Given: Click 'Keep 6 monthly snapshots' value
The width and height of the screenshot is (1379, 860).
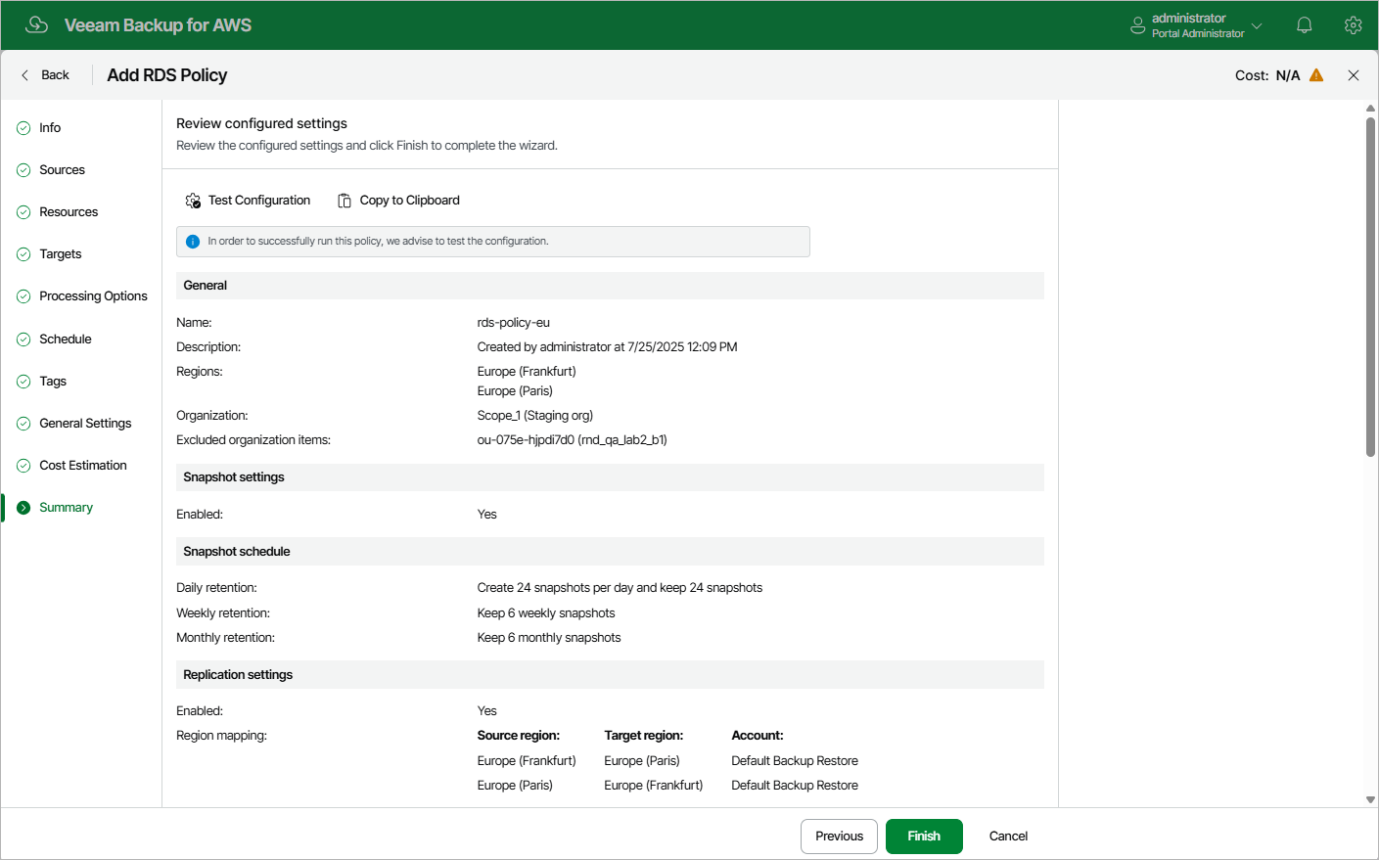Looking at the screenshot, I should click(549, 638).
